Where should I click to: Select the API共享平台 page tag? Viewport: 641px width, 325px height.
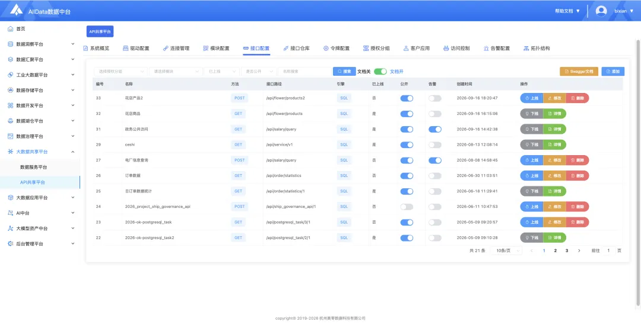(100, 31)
